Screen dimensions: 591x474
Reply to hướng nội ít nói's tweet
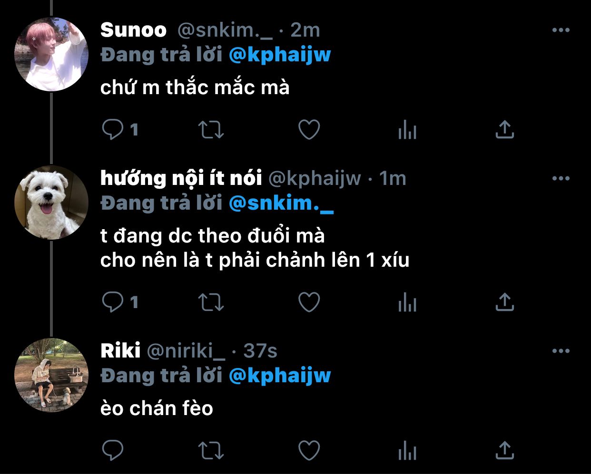coord(113,301)
